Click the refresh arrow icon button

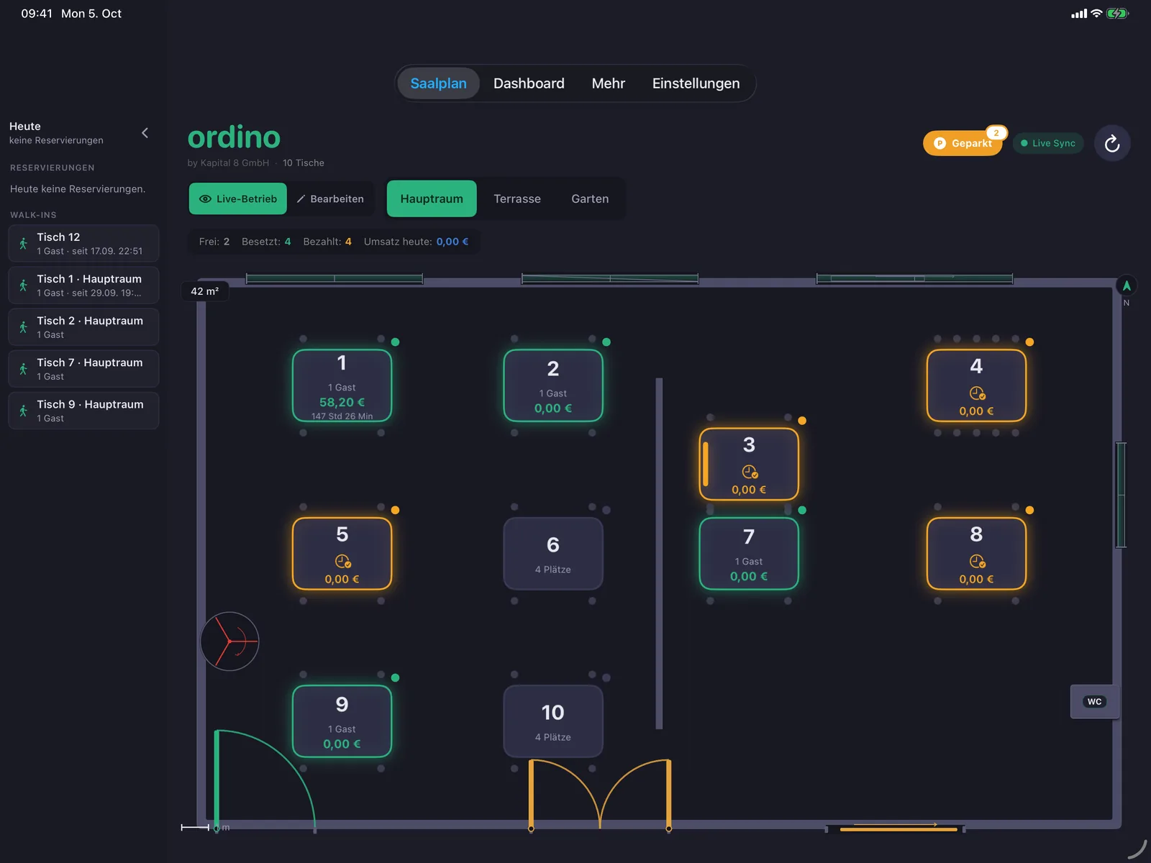click(x=1112, y=144)
